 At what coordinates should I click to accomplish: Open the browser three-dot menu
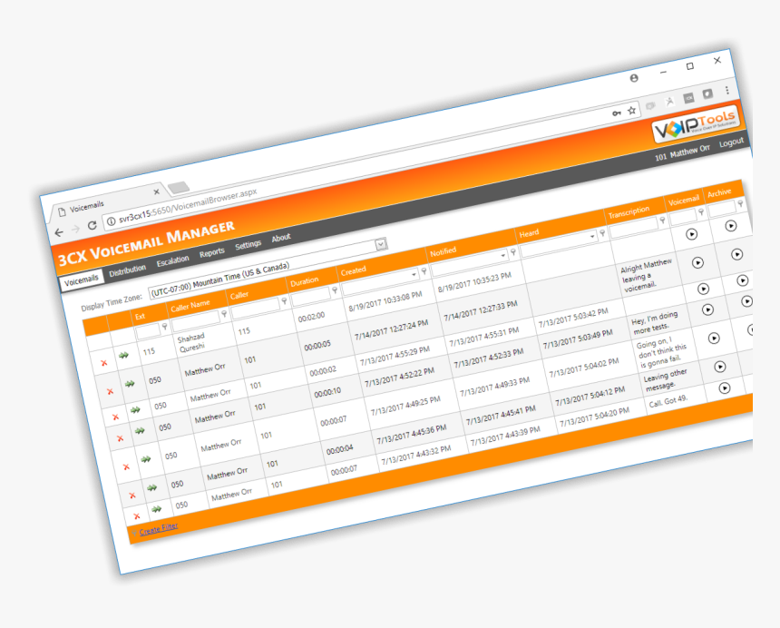click(x=726, y=90)
